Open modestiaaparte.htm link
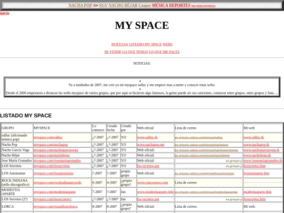 (257, 192)
